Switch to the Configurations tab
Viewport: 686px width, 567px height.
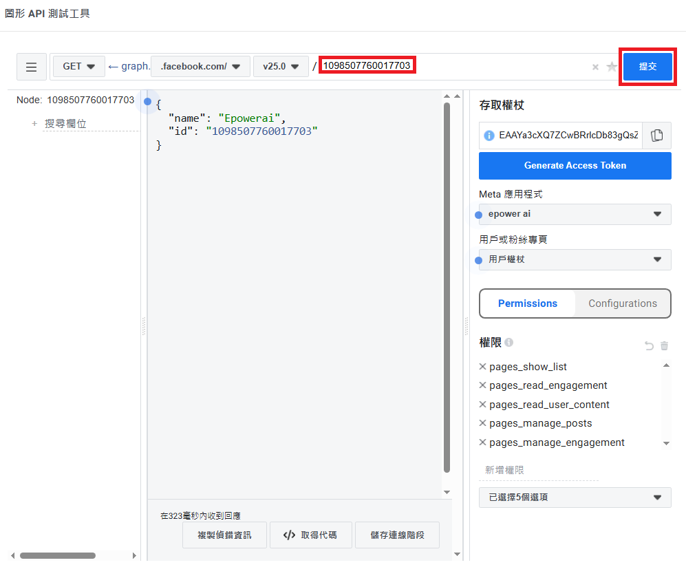click(623, 303)
